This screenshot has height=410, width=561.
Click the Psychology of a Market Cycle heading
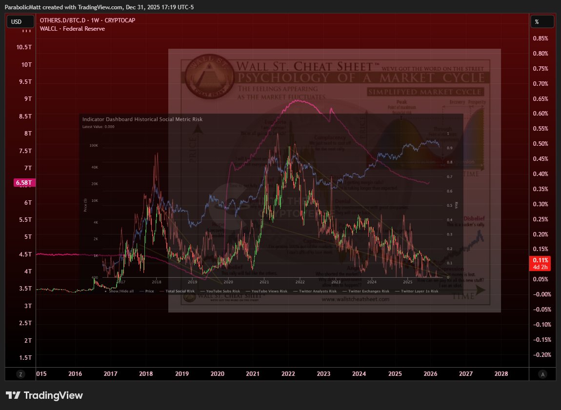pyautogui.click(x=361, y=78)
